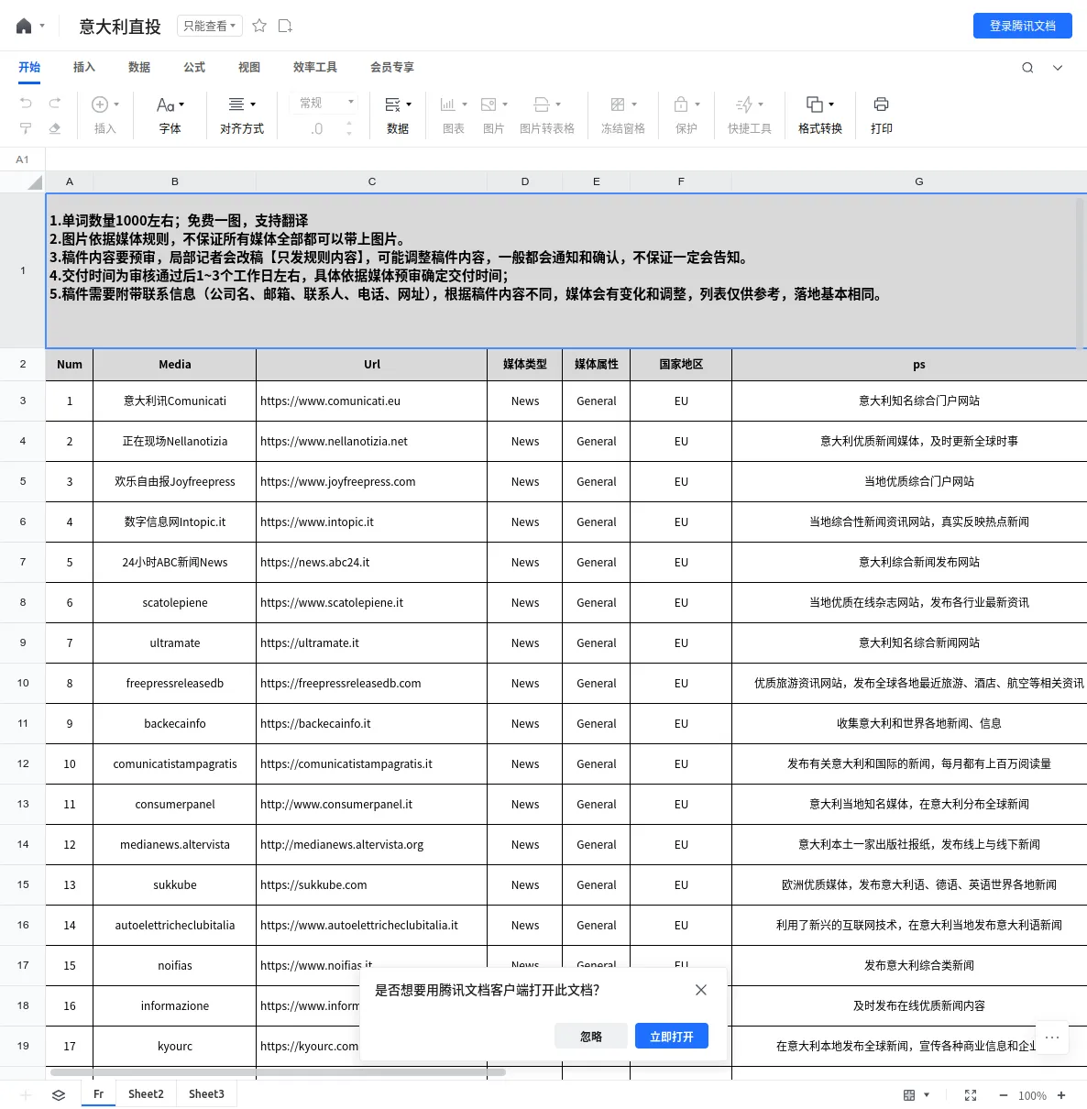This screenshot has height=1109, width=1087.
Task: Click the Protect (保护) lock icon
Action: coord(681,104)
